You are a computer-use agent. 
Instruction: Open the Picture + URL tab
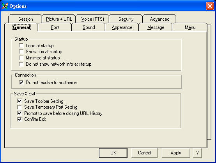pyautogui.click(x=59, y=19)
